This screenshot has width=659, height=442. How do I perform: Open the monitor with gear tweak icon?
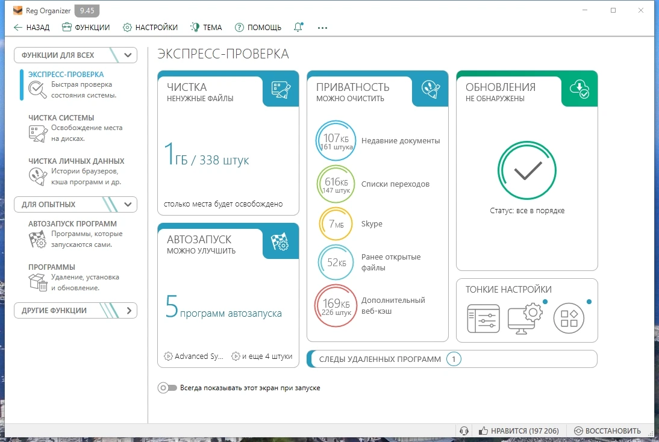(525, 319)
